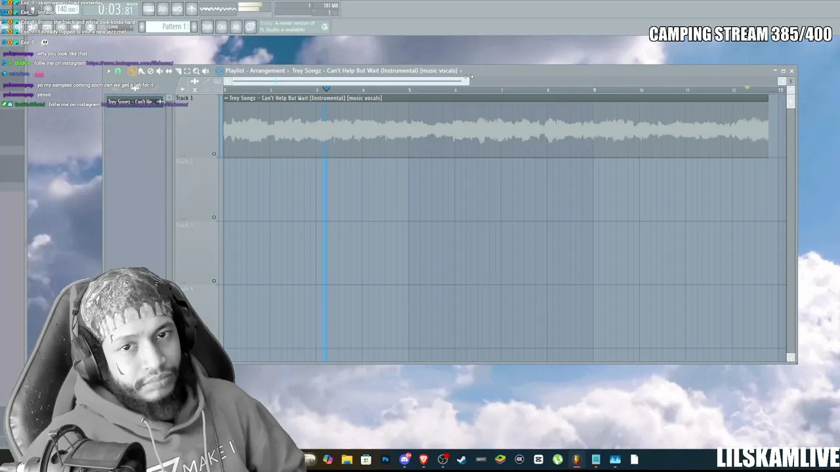Click the Trey Songz audio clip title bar
Image resolution: width=840 pixels, height=472 pixels.
(495, 98)
